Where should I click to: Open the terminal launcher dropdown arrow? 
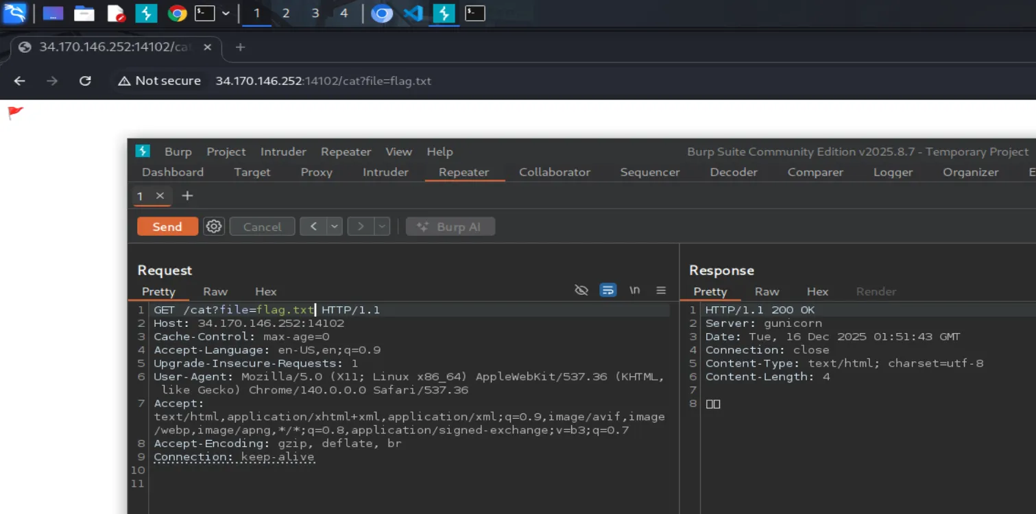(x=226, y=13)
